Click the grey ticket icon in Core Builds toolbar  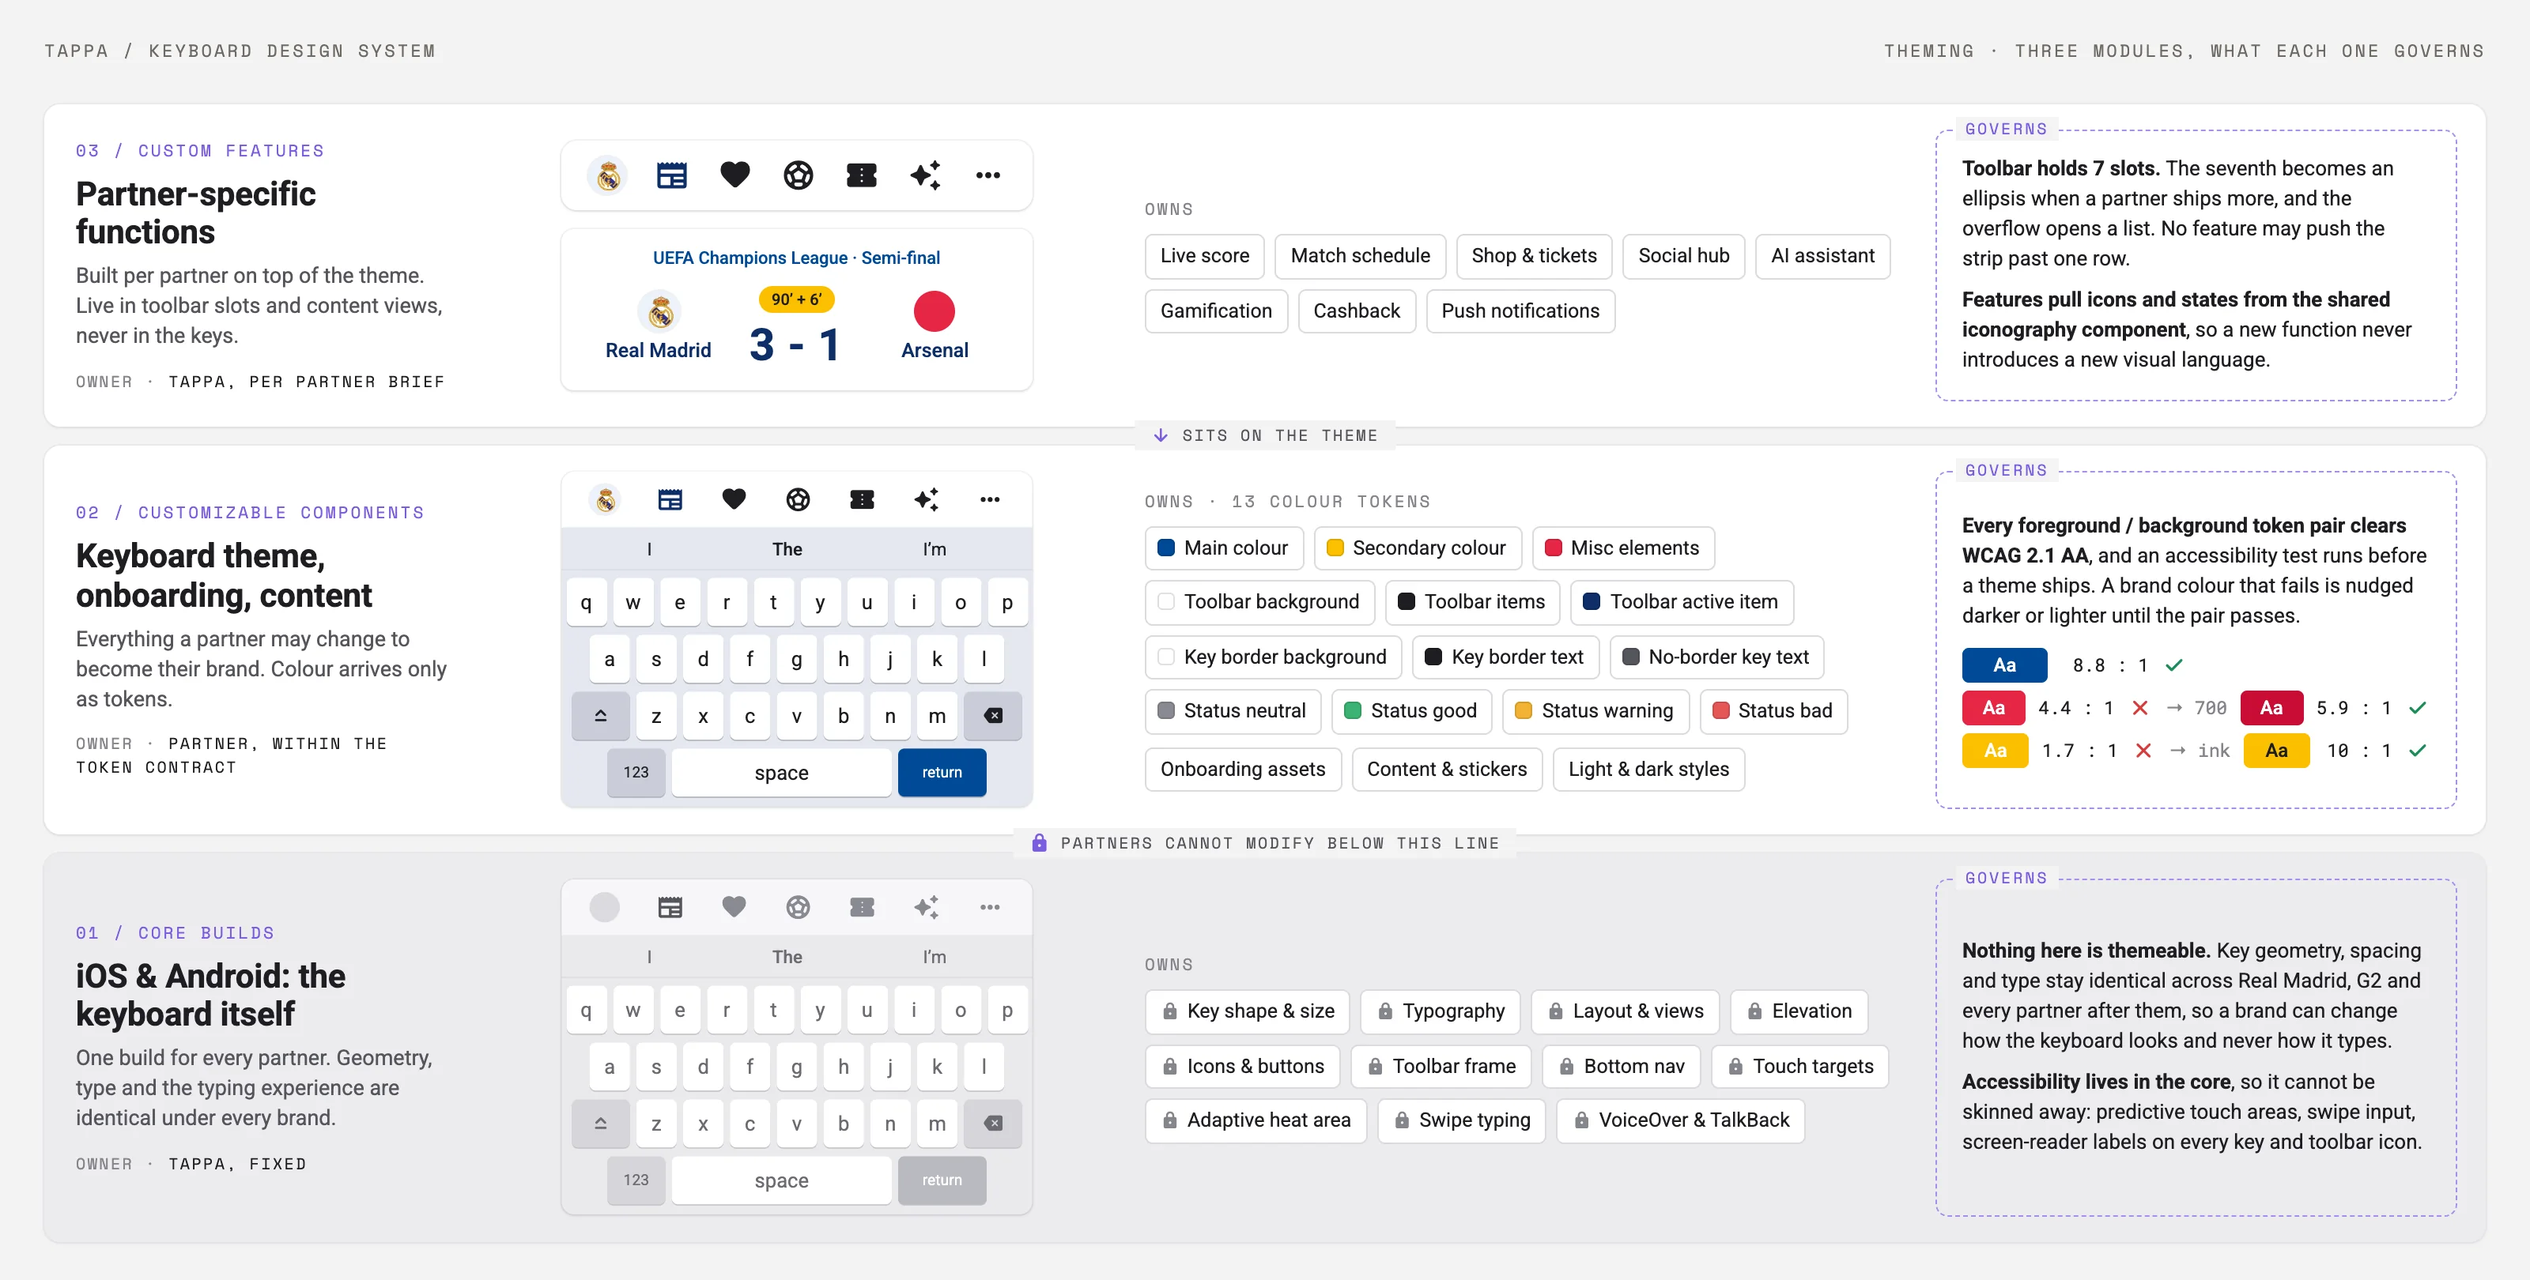[x=863, y=907]
